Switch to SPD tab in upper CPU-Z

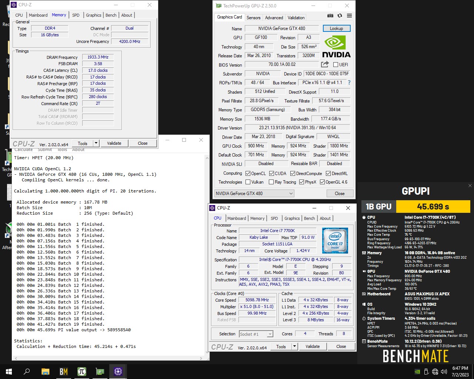(x=76, y=15)
